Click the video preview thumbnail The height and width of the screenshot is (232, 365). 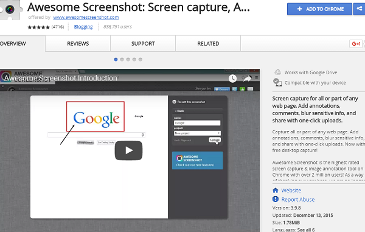[x=130, y=150]
